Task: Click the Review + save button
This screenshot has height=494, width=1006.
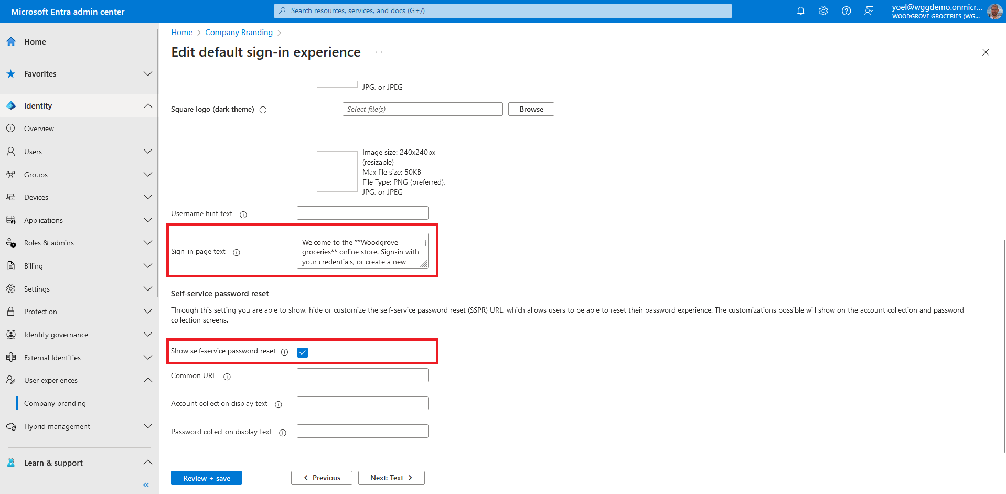Action: point(206,478)
